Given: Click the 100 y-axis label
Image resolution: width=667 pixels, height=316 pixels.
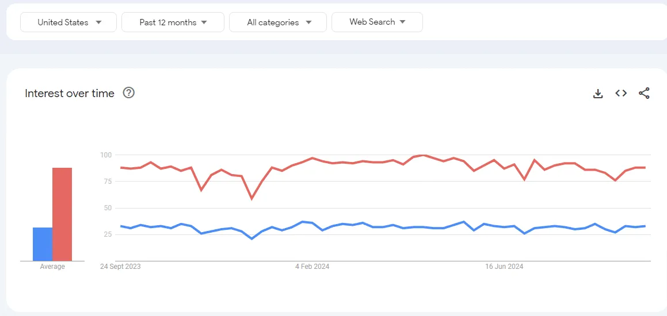Looking at the screenshot, I should tap(105, 155).
